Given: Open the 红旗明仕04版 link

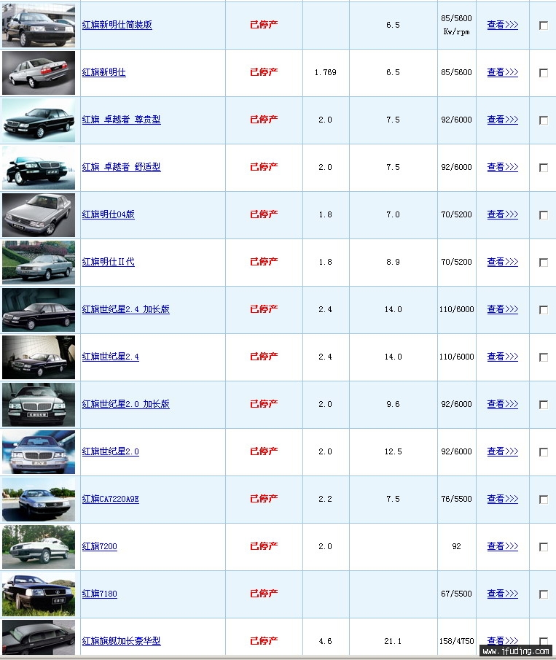Looking at the screenshot, I should pos(108,214).
